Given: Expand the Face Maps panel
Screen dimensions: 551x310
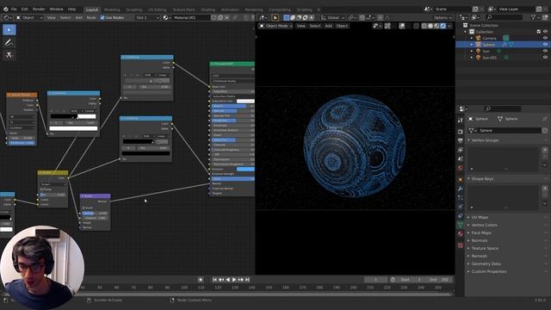Looking at the screenshot, I should 480,232.
